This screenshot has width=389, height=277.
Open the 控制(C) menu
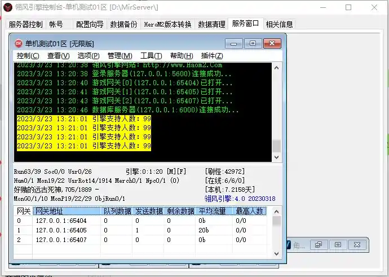(x=28, y=56)
